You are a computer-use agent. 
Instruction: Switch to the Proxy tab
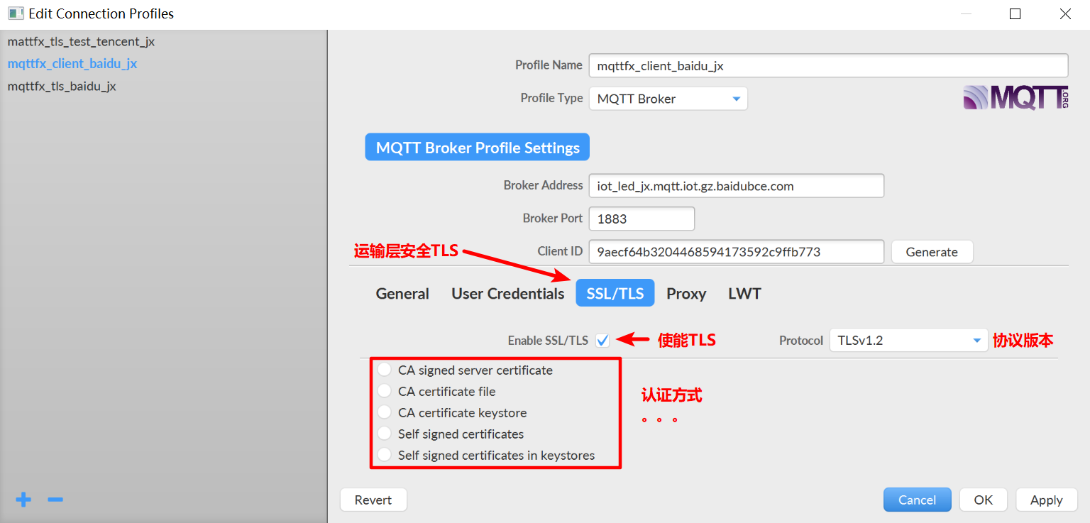click(x=686, y=294)
